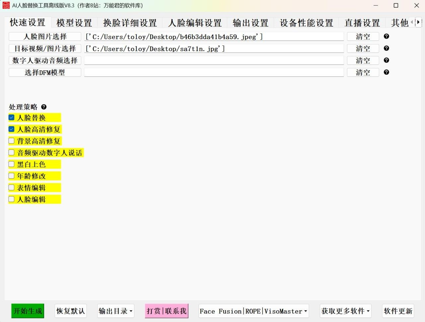Viewport: 425px width, 322px height.
Task: Open the partially visible 其他 tab
Action: (x=399, y=23)
